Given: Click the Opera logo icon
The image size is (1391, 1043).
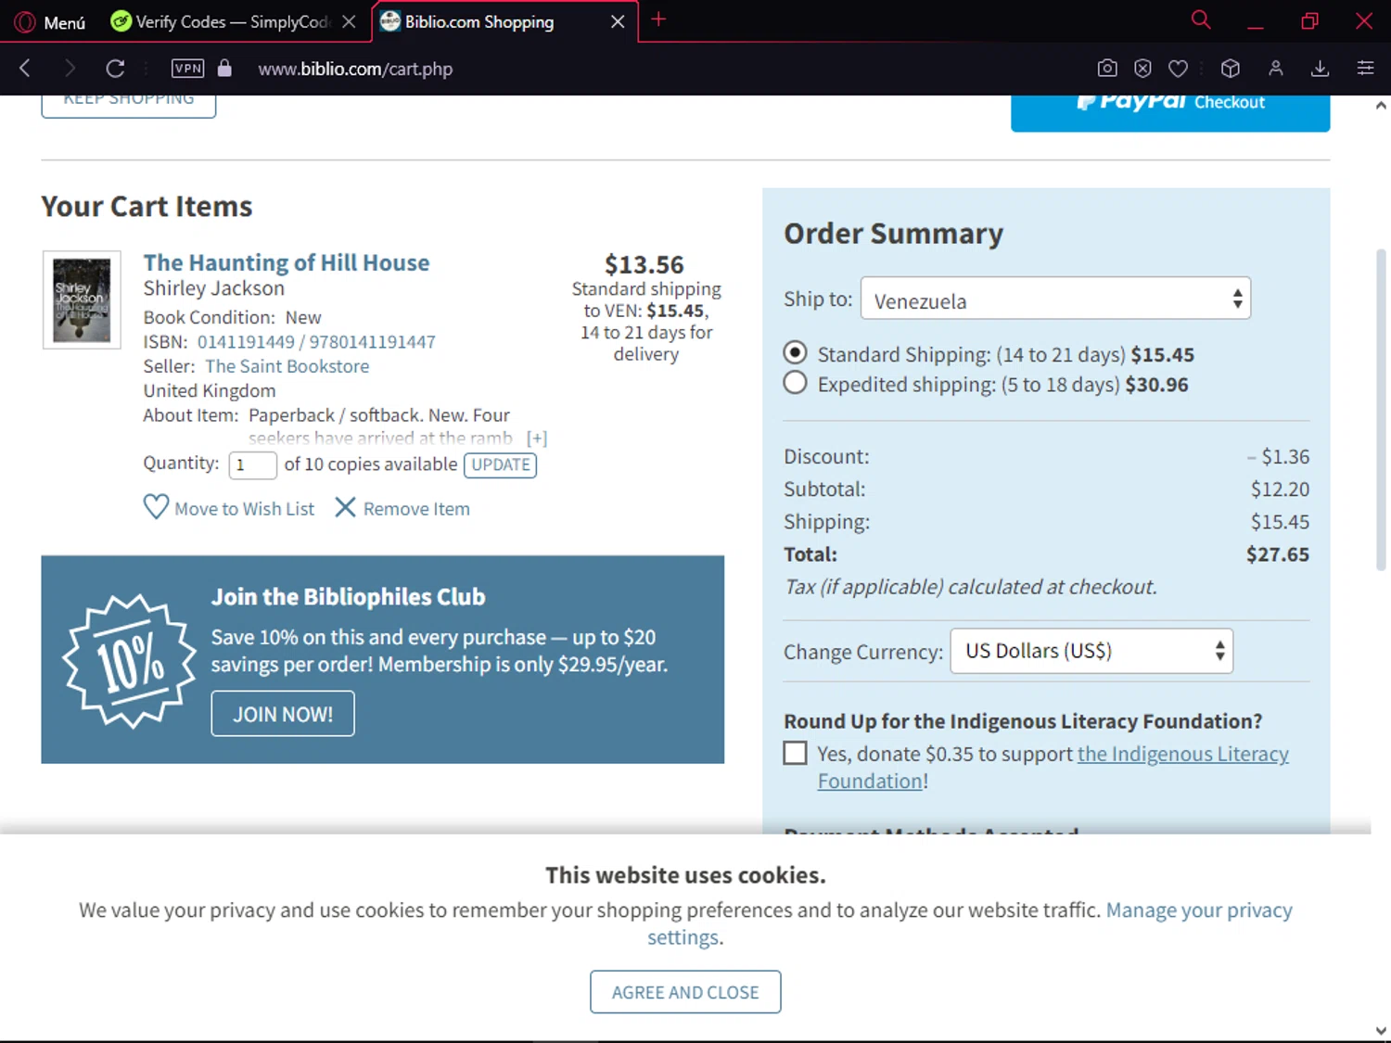Looking at the screenshot, I should [25, 21].
